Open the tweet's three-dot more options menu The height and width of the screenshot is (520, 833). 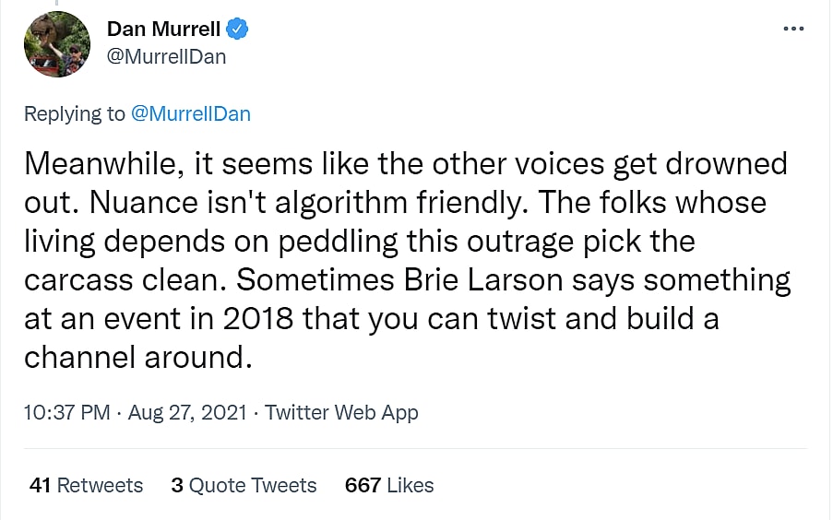(x=793, y=29)
